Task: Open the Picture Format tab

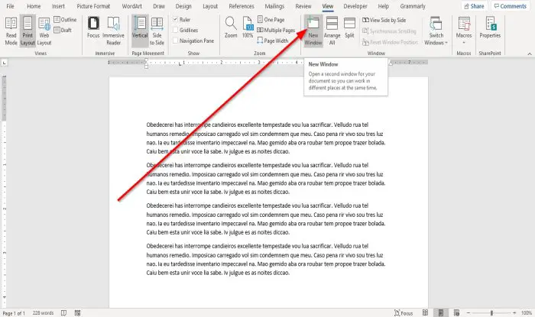Action: pyautogui.click(x=93, y=6)
